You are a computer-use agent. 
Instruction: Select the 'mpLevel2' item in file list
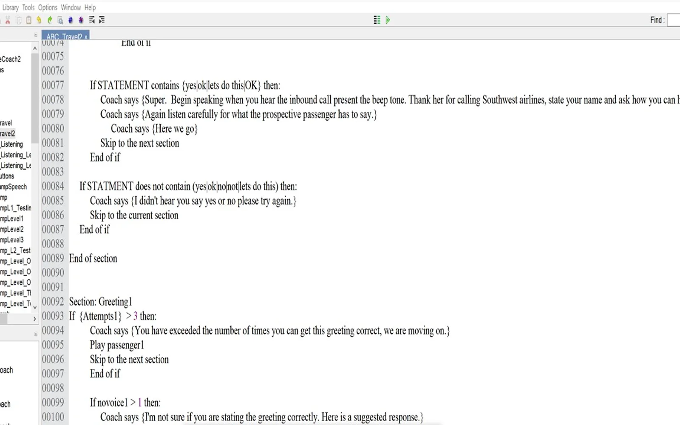click(12, 229)
